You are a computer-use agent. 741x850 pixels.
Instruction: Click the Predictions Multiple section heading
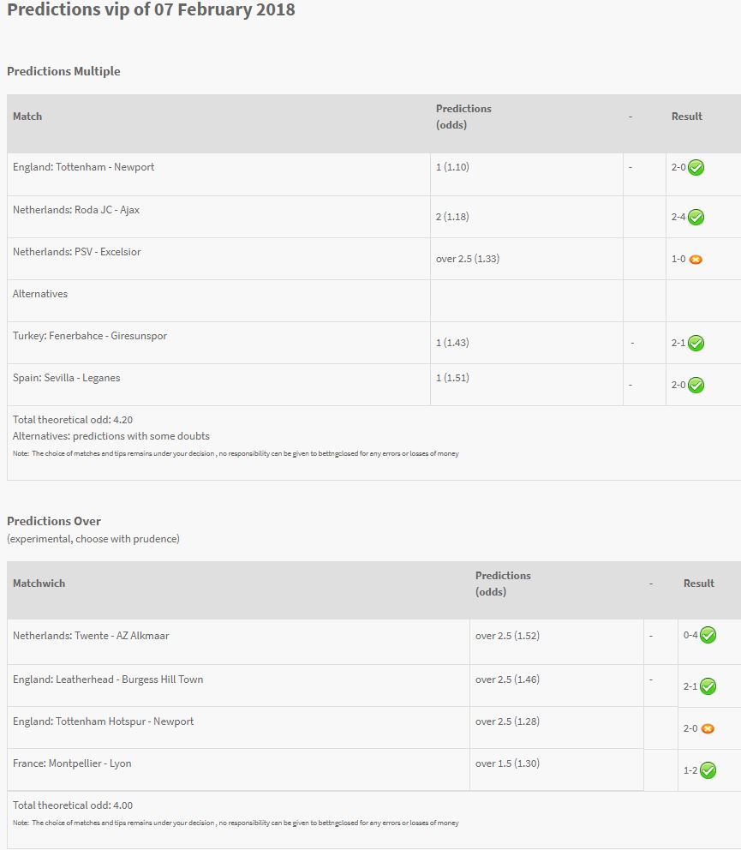coord(63,71)
